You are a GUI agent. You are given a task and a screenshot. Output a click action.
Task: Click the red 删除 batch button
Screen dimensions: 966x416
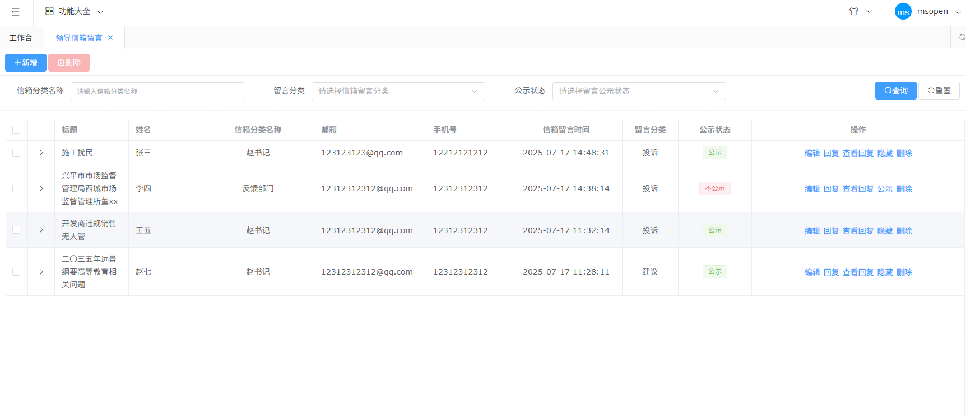(x=69, y=63)
